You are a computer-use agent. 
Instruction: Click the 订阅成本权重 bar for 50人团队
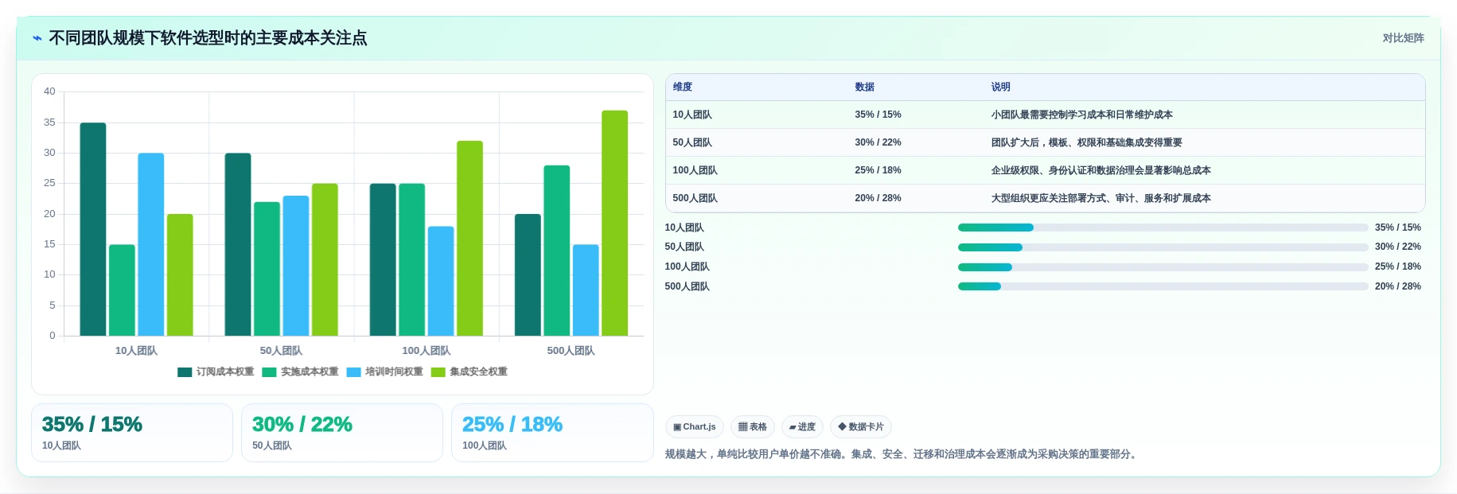[x=238, y=244]
